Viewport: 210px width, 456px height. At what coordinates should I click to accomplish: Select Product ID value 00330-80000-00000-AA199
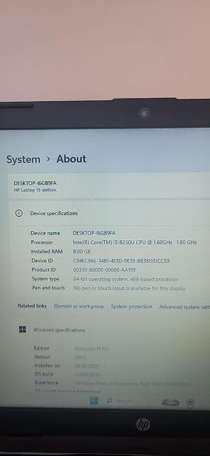(104, 270)
